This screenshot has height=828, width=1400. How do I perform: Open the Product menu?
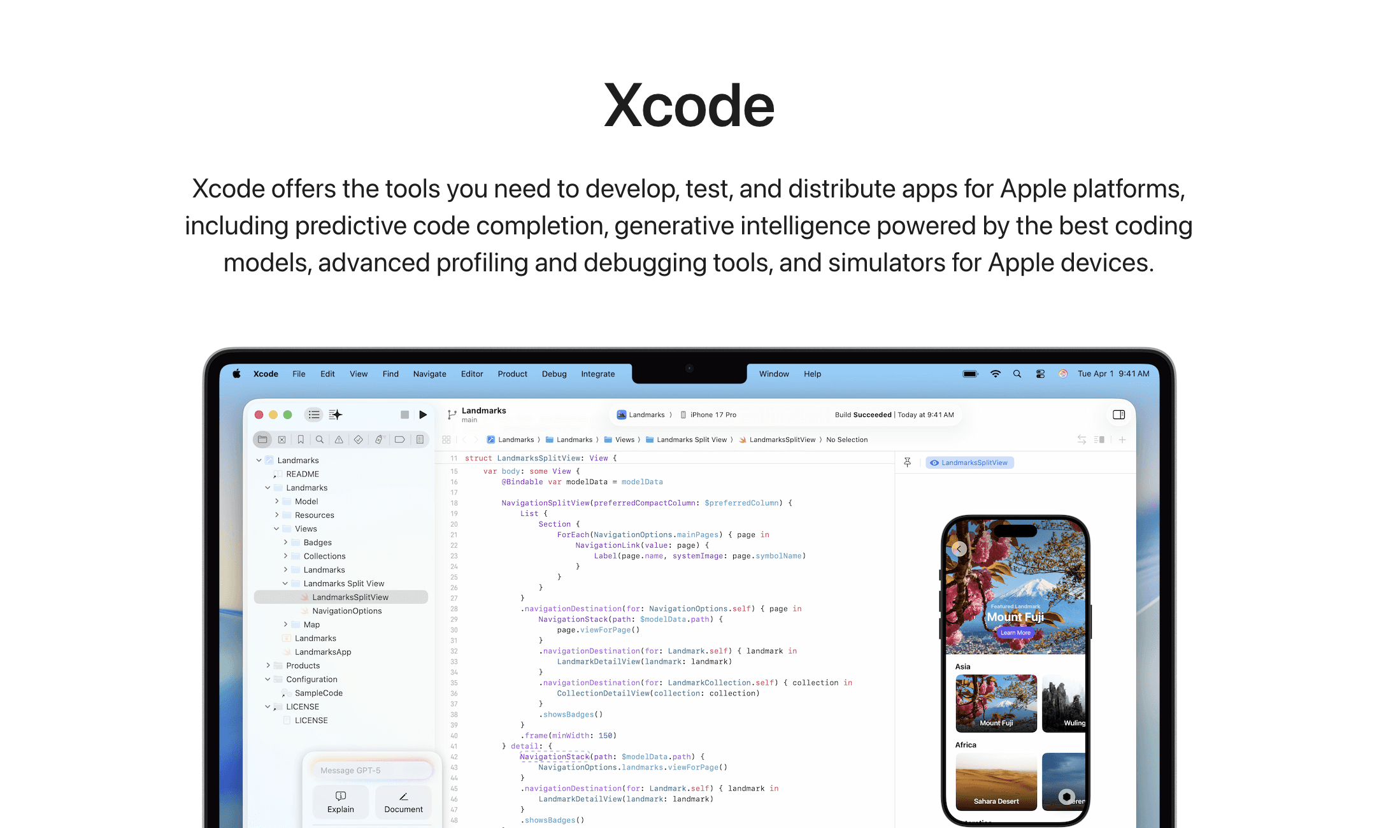pyautogui.click(x=512, y=374)
